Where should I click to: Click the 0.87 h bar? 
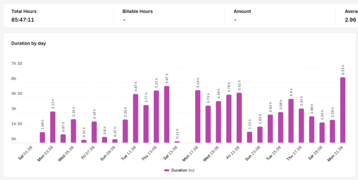point(63,138)
